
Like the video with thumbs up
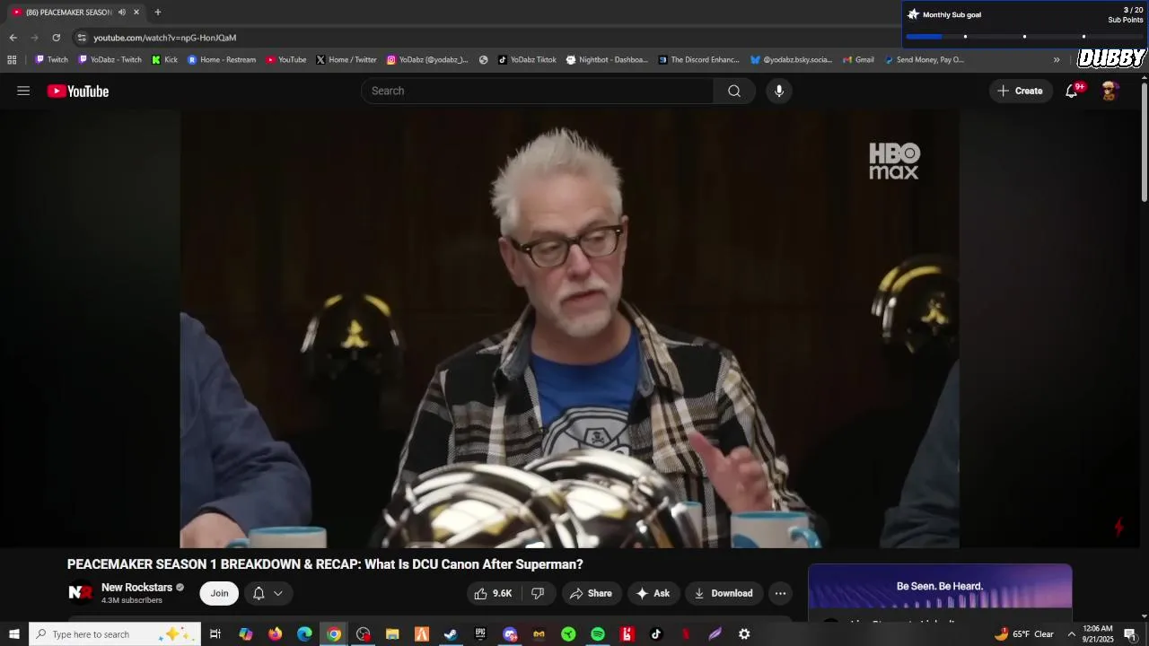493,593
